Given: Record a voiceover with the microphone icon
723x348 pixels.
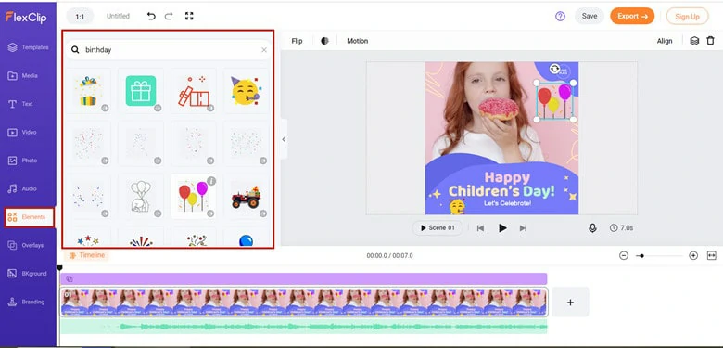Looking at the screenshot, I should [x=592, y=228].
